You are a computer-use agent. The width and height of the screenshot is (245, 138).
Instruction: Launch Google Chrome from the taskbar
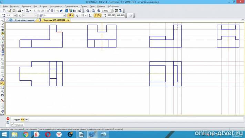coord(25,135)
